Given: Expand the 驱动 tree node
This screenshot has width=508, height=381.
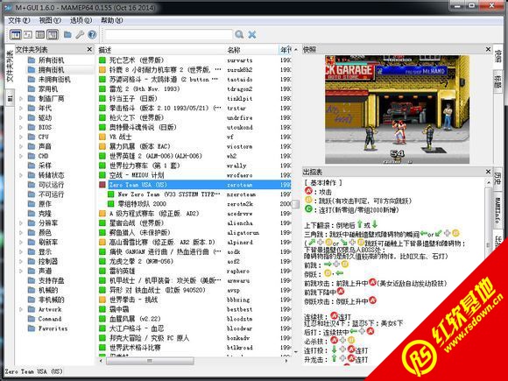Looking at the screenshot, I should [21, 117].
